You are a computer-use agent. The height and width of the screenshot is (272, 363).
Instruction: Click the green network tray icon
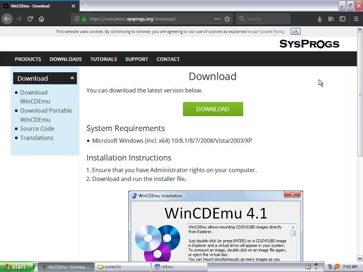pyautogui.click(x=330, y=267)
